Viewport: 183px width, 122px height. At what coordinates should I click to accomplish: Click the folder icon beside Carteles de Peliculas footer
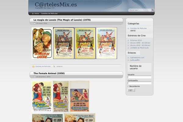33,66
